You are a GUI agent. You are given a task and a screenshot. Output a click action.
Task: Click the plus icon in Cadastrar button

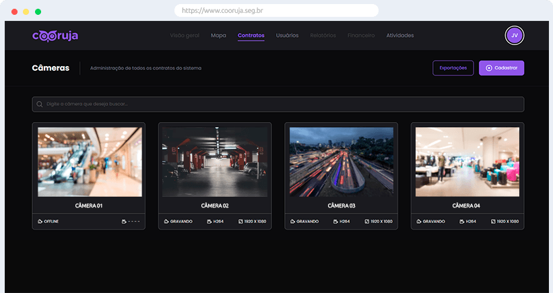coord(489,68)
